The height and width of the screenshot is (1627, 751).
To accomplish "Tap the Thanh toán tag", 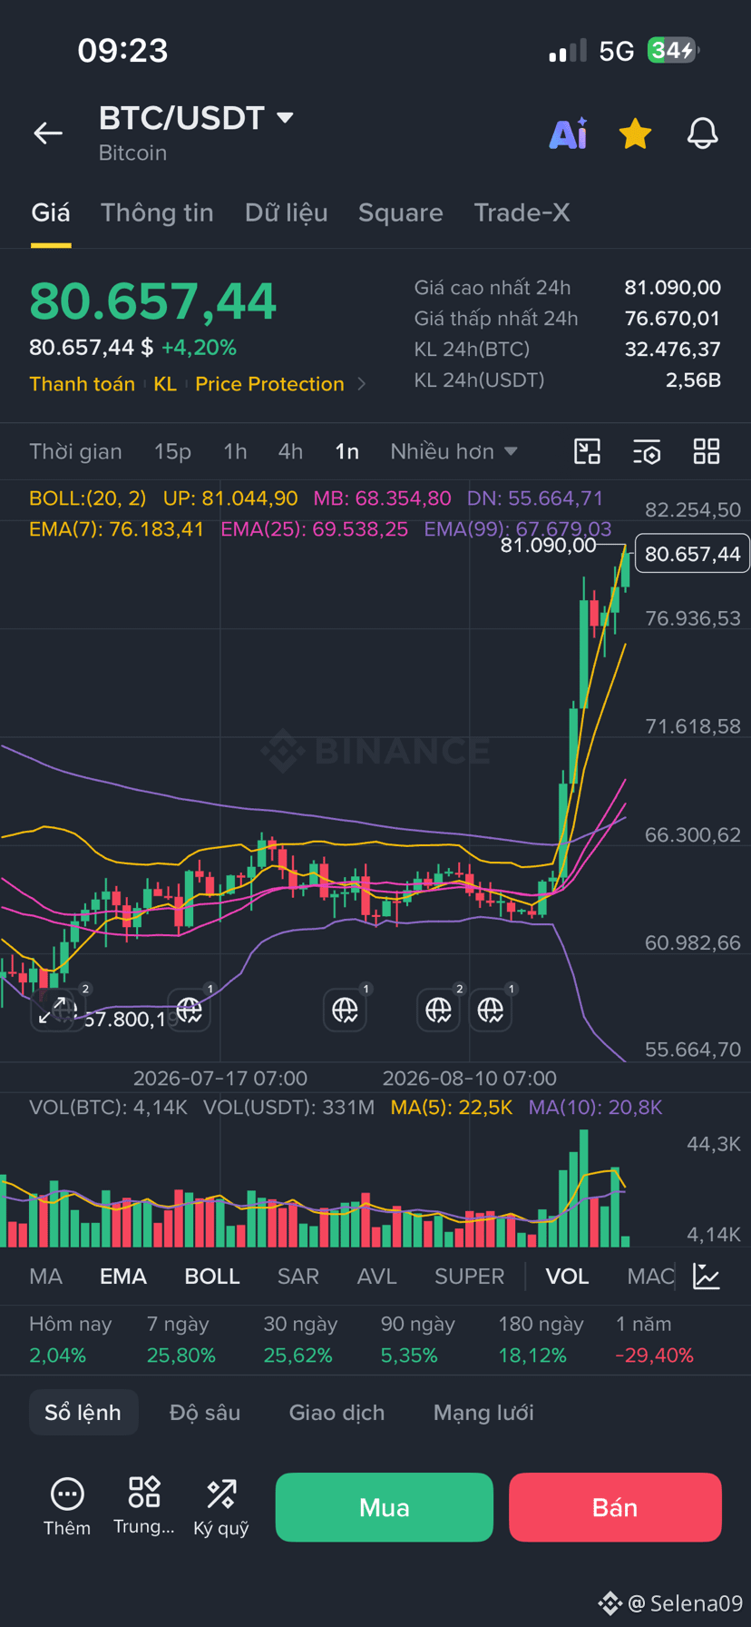I will pos(82,384).
